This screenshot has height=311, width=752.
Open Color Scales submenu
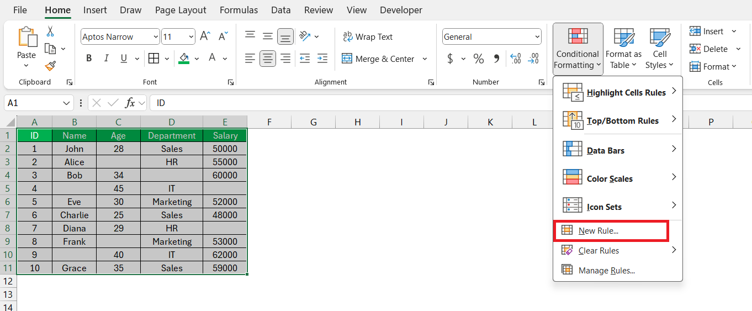click(618, 178)
